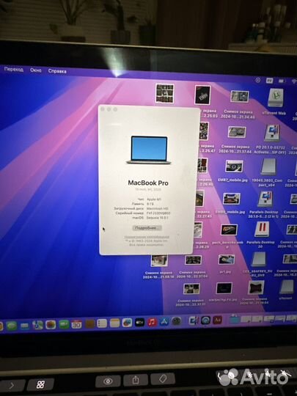Select the MacBook Pro laptop image
297x396 pixels.
point(149,150)
